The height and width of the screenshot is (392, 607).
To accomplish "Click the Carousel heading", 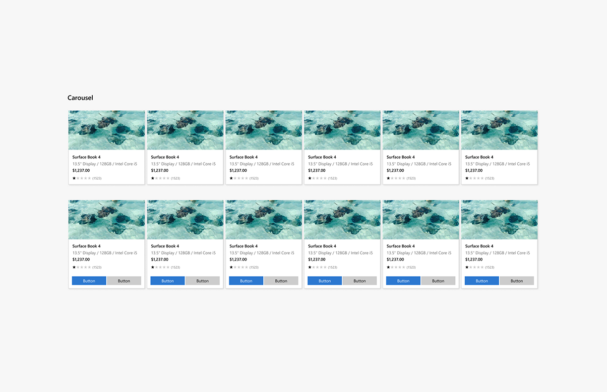I will pyautogui.click(x=80, y=98).
